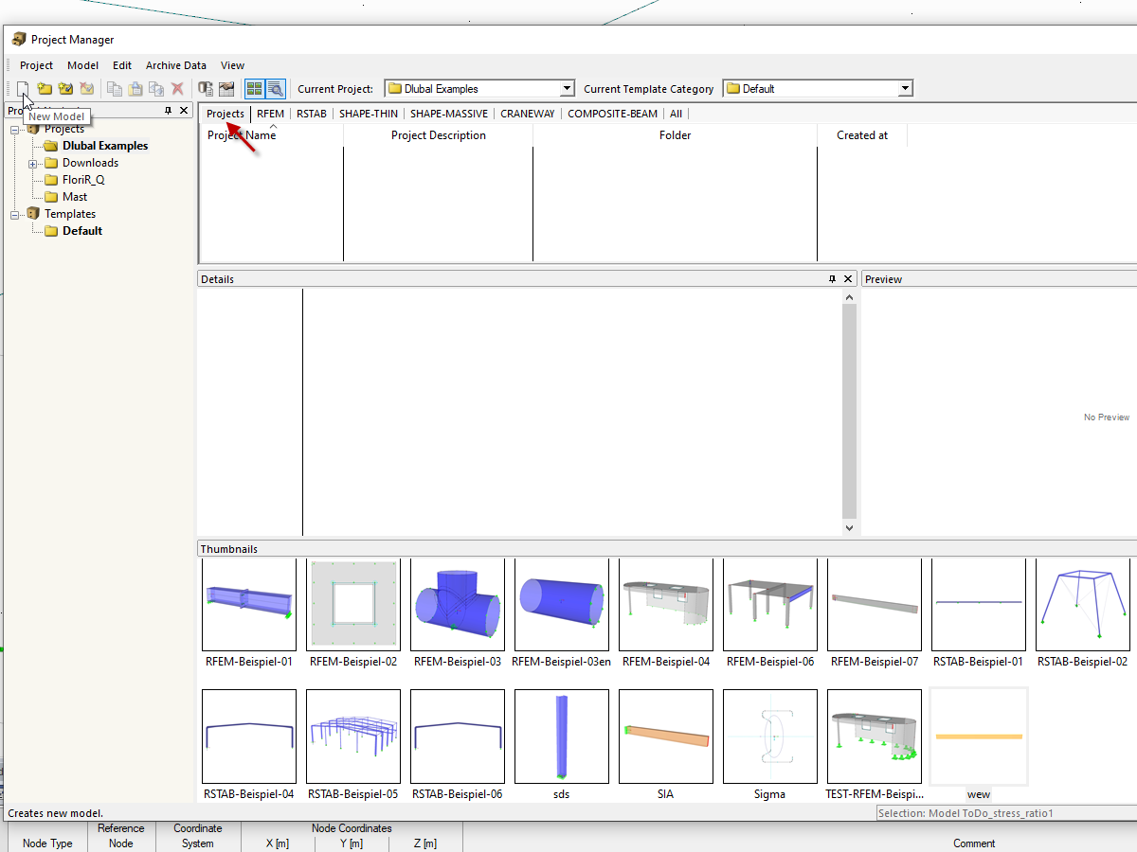
Task: Pin the Project Navigator panel
Action: (x=169, y=111)
